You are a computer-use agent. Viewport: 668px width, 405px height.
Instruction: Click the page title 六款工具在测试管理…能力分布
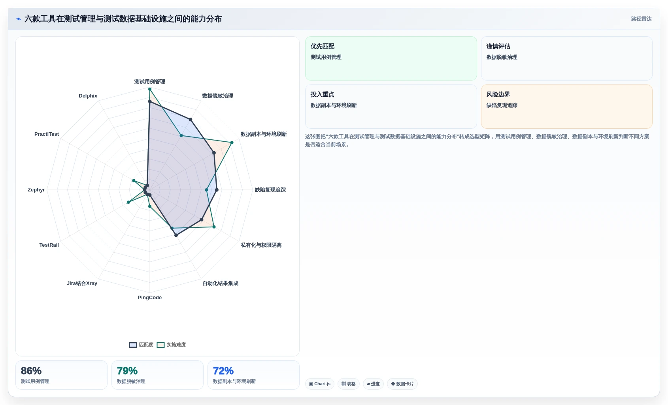click(x=123, y=19)
